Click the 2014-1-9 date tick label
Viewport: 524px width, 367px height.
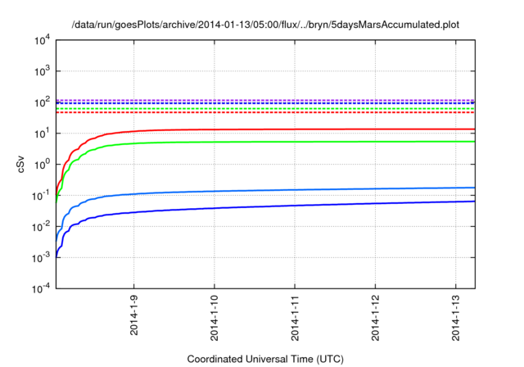(134, 315)
